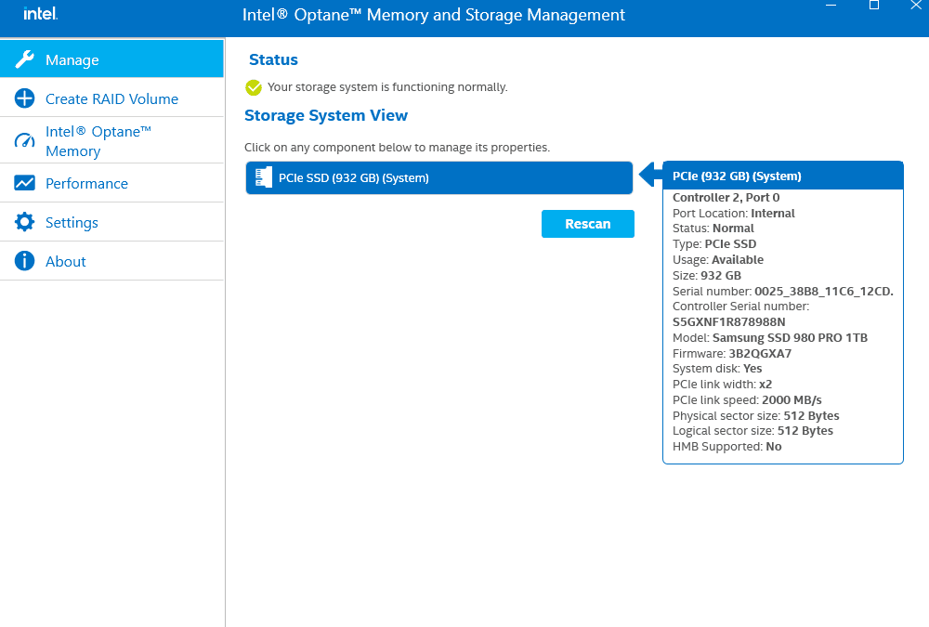929x627 pixels.
Task: Click the 'Usage: Available' line
Action: pyautogui.click(x=718, y=259)
